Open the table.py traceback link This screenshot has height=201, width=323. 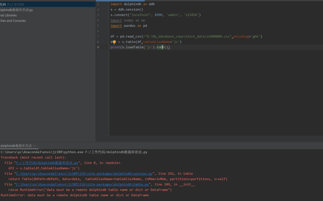[82, 184]
